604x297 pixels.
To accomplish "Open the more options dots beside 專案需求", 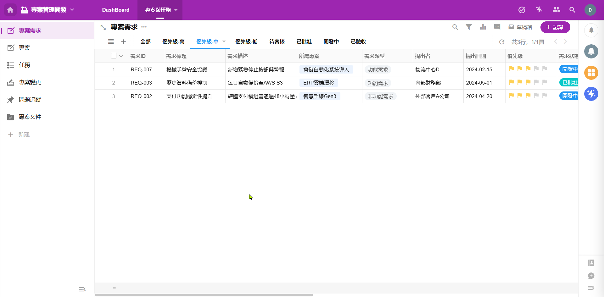I will click(144, 27).
